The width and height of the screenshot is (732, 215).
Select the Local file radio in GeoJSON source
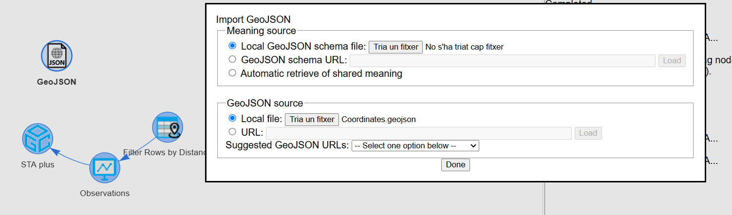pos(232,118)
